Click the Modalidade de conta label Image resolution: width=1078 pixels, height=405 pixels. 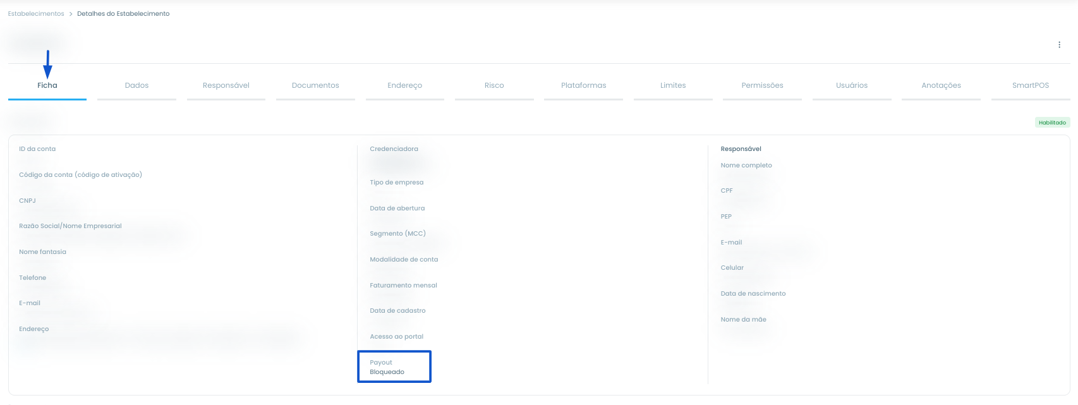[404, 260]
